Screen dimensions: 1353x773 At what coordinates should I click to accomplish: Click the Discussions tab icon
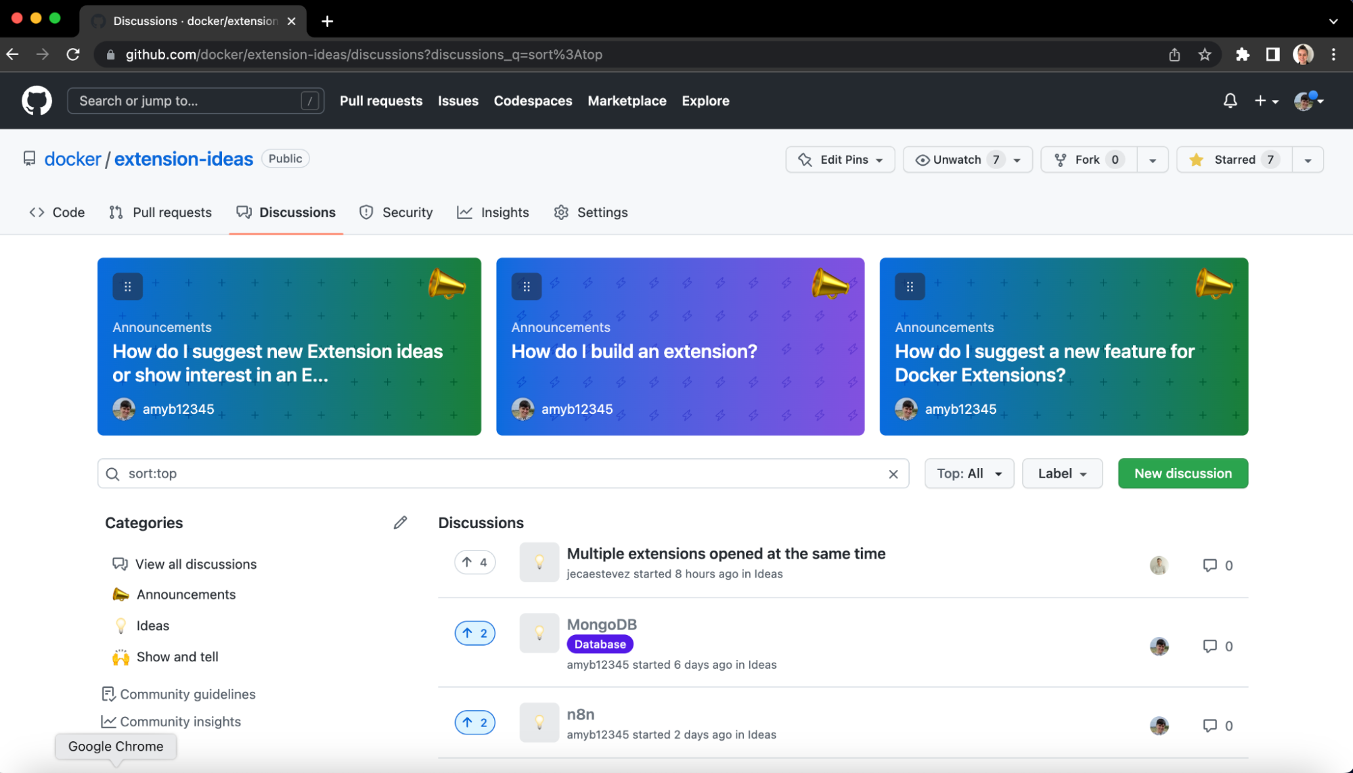click(x=244, y=212)
